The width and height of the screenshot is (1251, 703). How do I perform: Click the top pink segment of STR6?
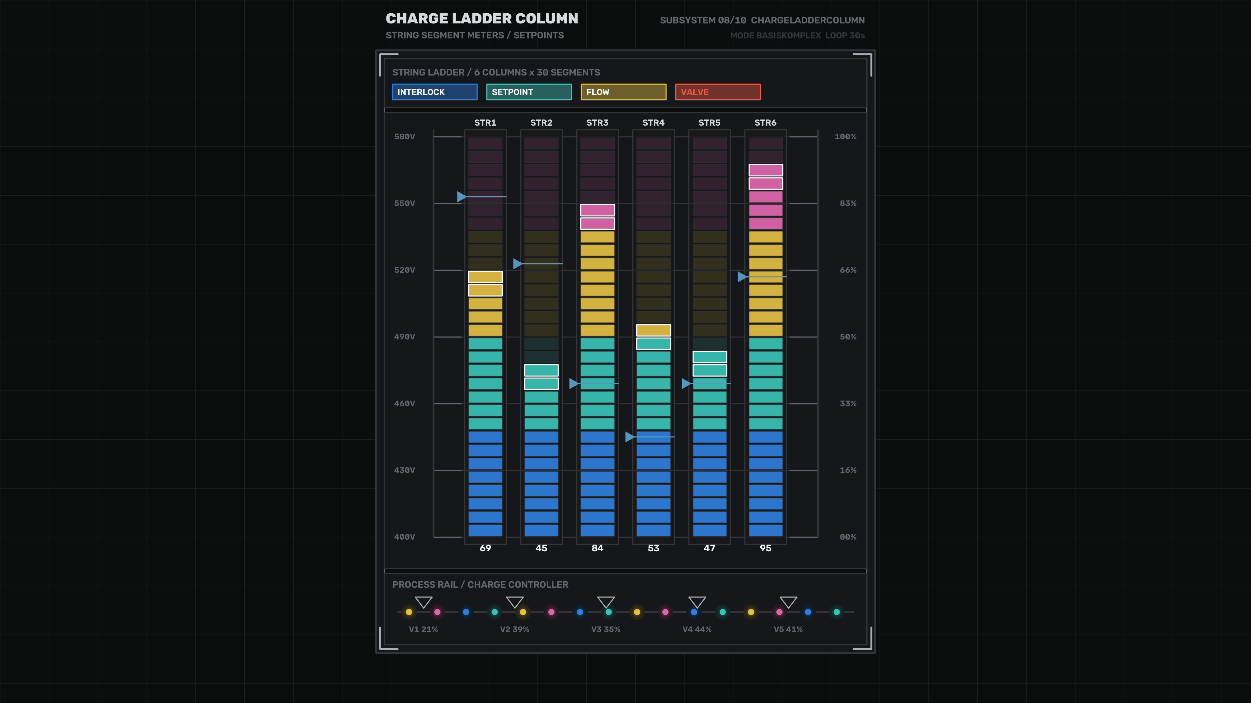coord(765,170)
